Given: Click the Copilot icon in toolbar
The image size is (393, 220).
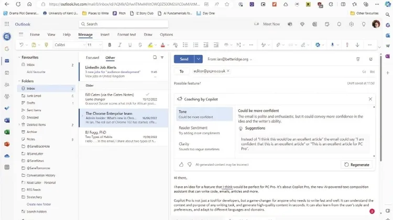Looking at the screenshot, I should tap(318, 45).
